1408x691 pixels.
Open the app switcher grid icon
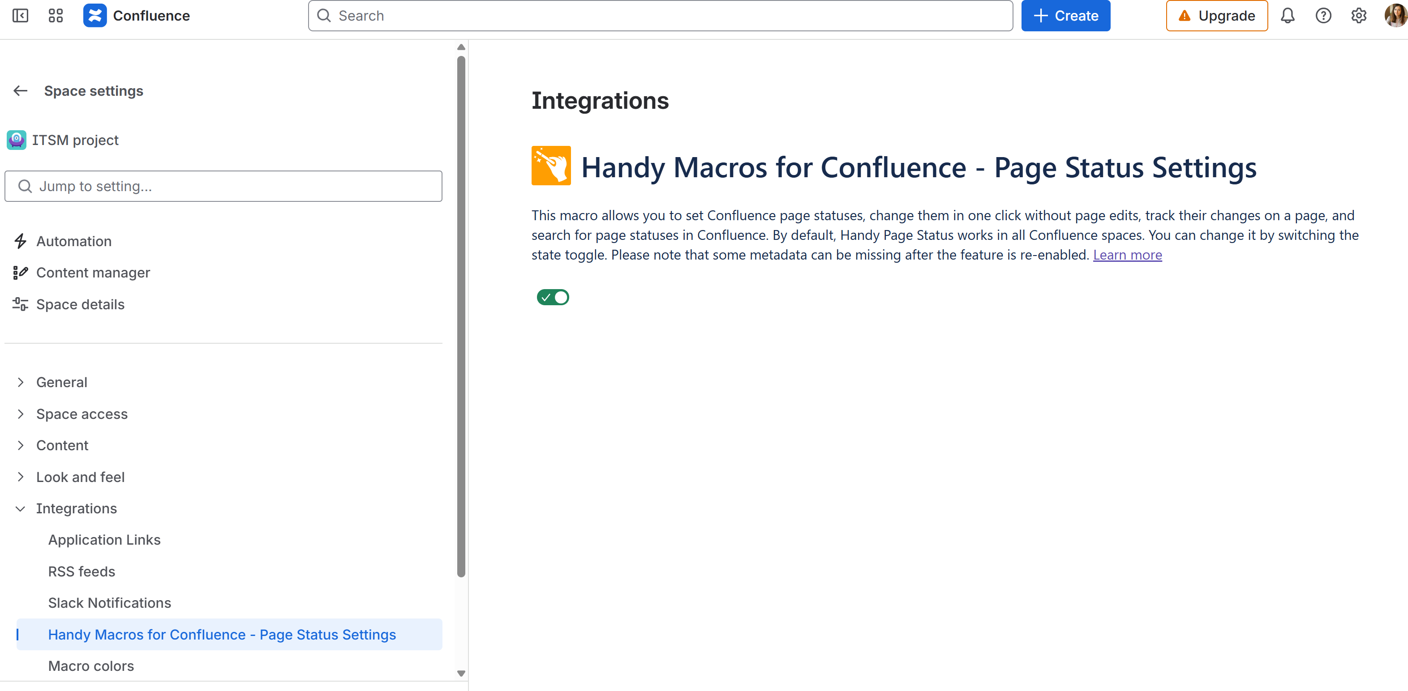click(x=56, y=15)
